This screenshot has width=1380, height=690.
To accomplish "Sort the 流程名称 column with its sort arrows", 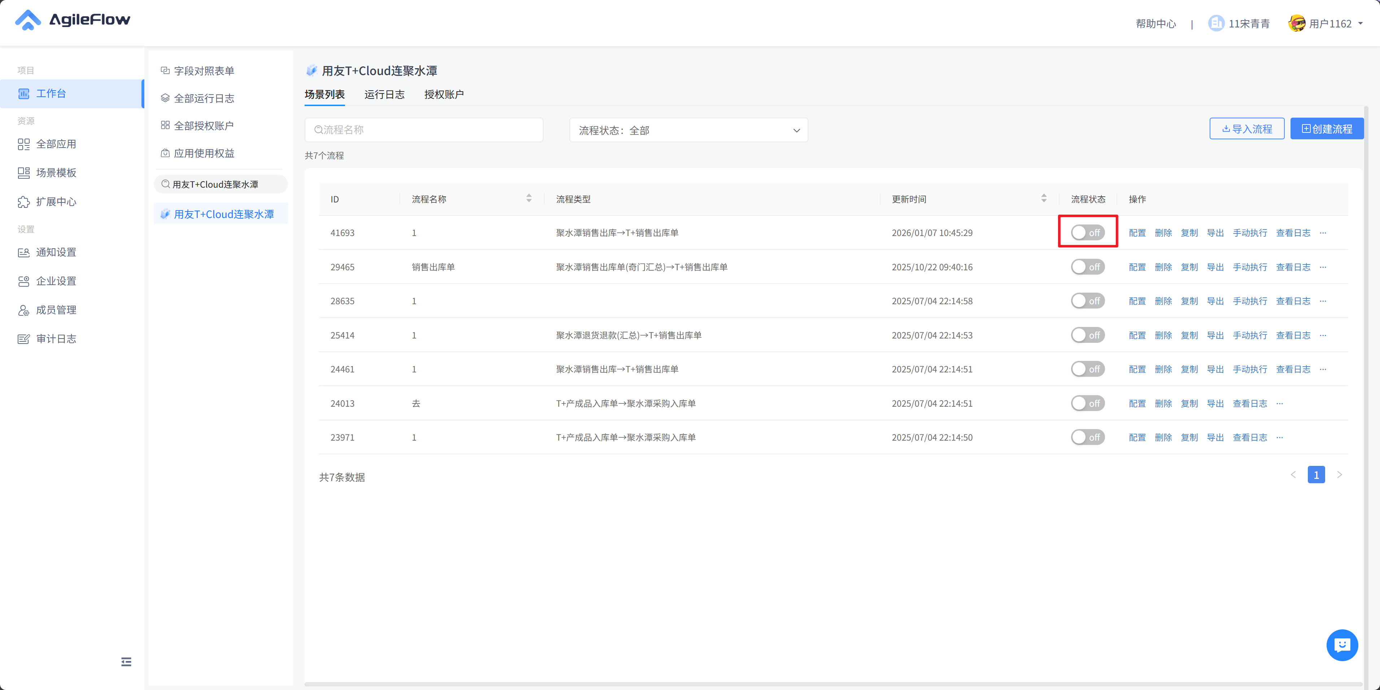I will 529,199.
